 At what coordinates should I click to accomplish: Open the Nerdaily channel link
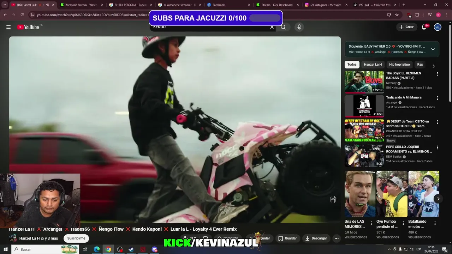391,83
